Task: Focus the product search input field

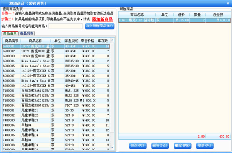Action: 66,26
